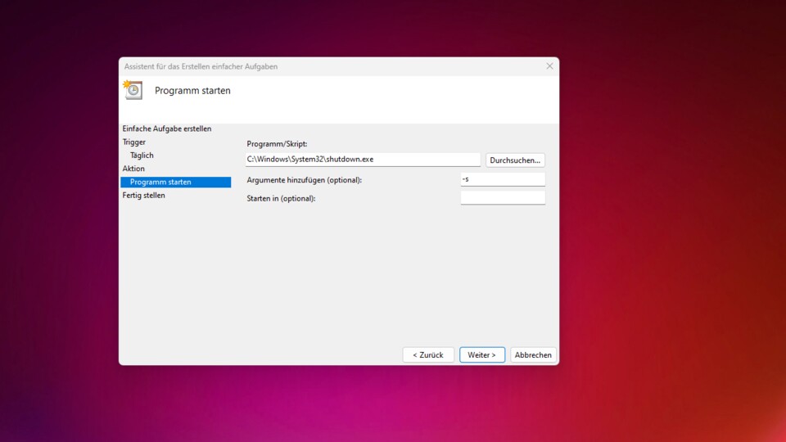Screen dimensions: 786x442
Task: Open file browser with 'Durchsuchen...' button
Action: [515, 160]
